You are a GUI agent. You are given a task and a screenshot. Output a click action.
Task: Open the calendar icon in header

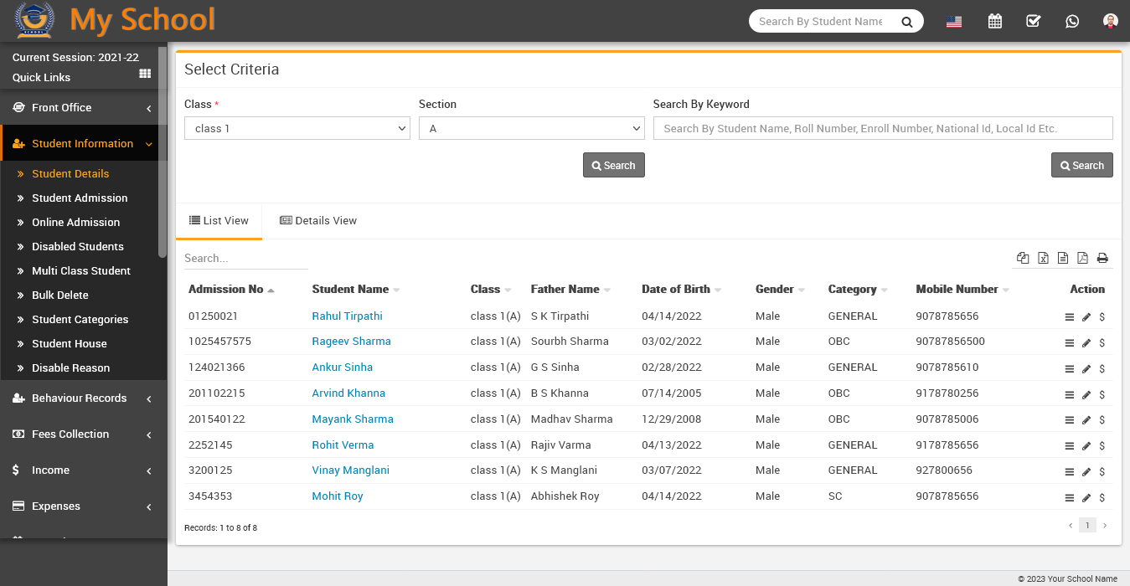994,22
